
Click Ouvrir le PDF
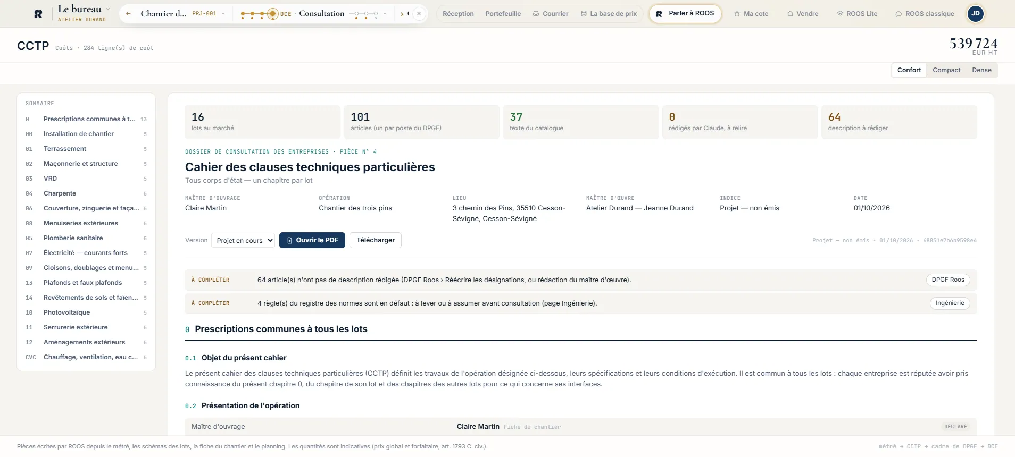pyautogui.click(x=312, y=240)
